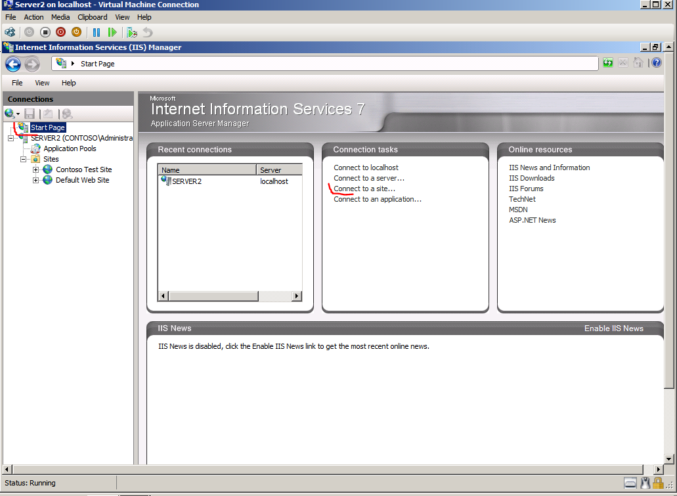Expand the Contoso Test Site node
Image resolution: width=677 pixels, height=496 pixels.
point(36,169)
